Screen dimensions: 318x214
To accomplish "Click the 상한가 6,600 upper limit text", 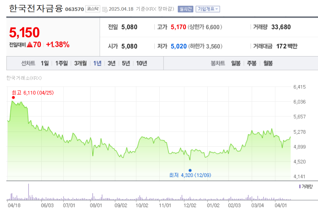I will [205, 27].
